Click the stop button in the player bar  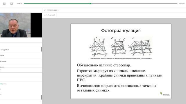click(12, 4)
